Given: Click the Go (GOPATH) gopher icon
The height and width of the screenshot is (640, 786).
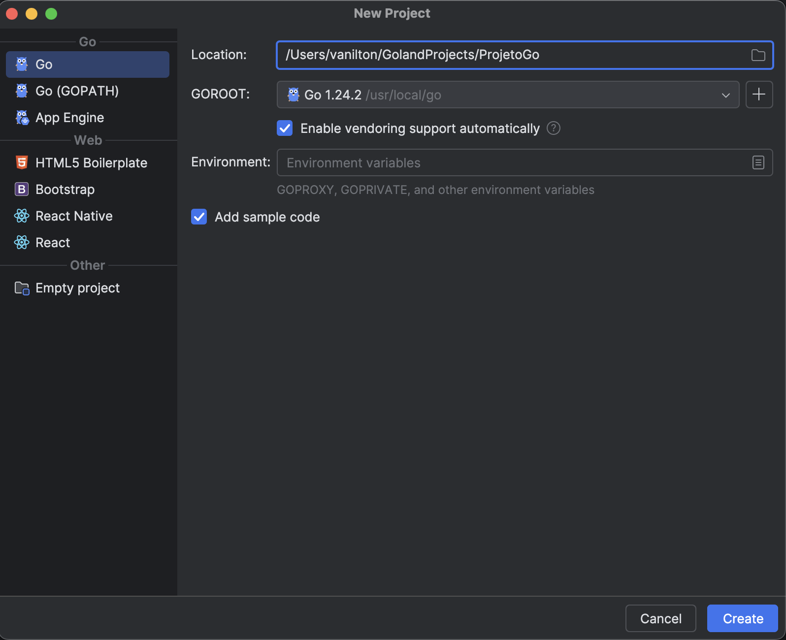Looking at the screenshot, I should [x=22, y=91].
